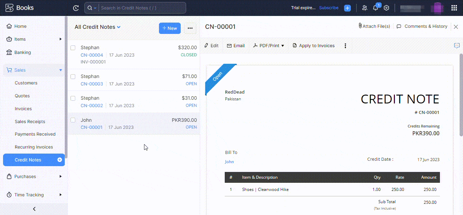Image resolution: width=463 pixels, height=215 pixels.
Task: Click the referral users icon in header
Action: [365, 8]
